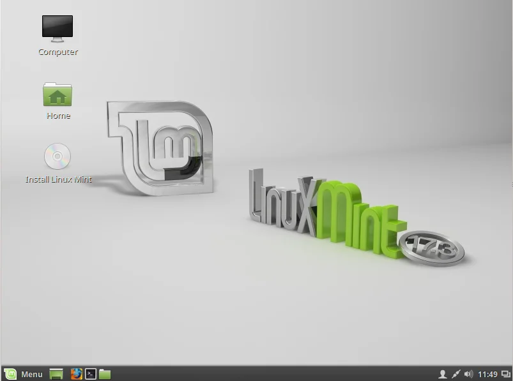Image resolution: width=513 pixels, height=381 pixels.
Task: Select the Home icon label text
Action: pos(58,116)
